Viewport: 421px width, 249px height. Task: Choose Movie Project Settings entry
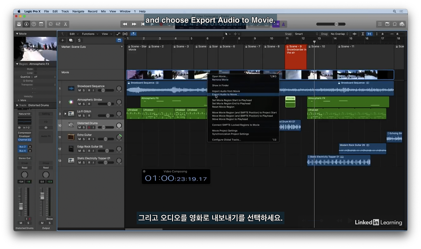243,131
